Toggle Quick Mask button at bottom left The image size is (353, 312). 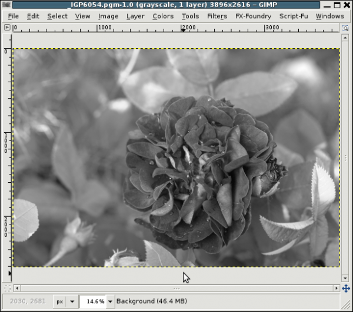point(7,288)
